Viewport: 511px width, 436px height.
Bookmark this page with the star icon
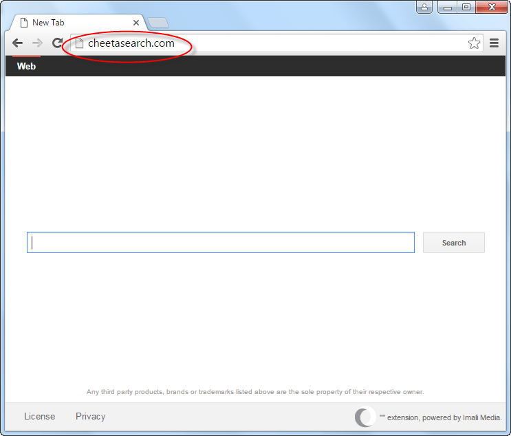[474, 43]
